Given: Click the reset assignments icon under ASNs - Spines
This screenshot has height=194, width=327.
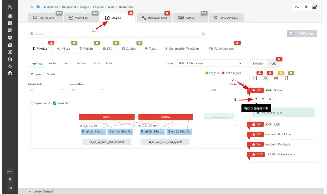Looking at the screenshot, I should click(264, 99).
